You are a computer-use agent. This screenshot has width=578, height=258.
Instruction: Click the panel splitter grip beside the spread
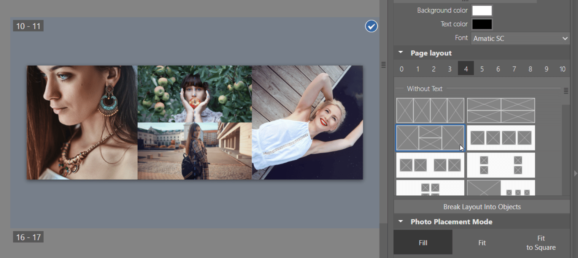[x=383, y=65]
